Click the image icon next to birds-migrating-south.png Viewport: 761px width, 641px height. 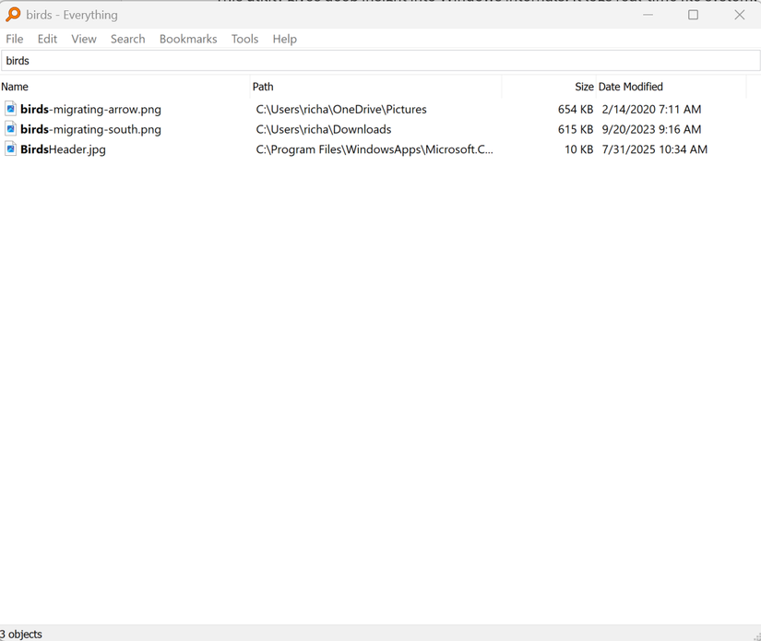click(x=9, y=129)
